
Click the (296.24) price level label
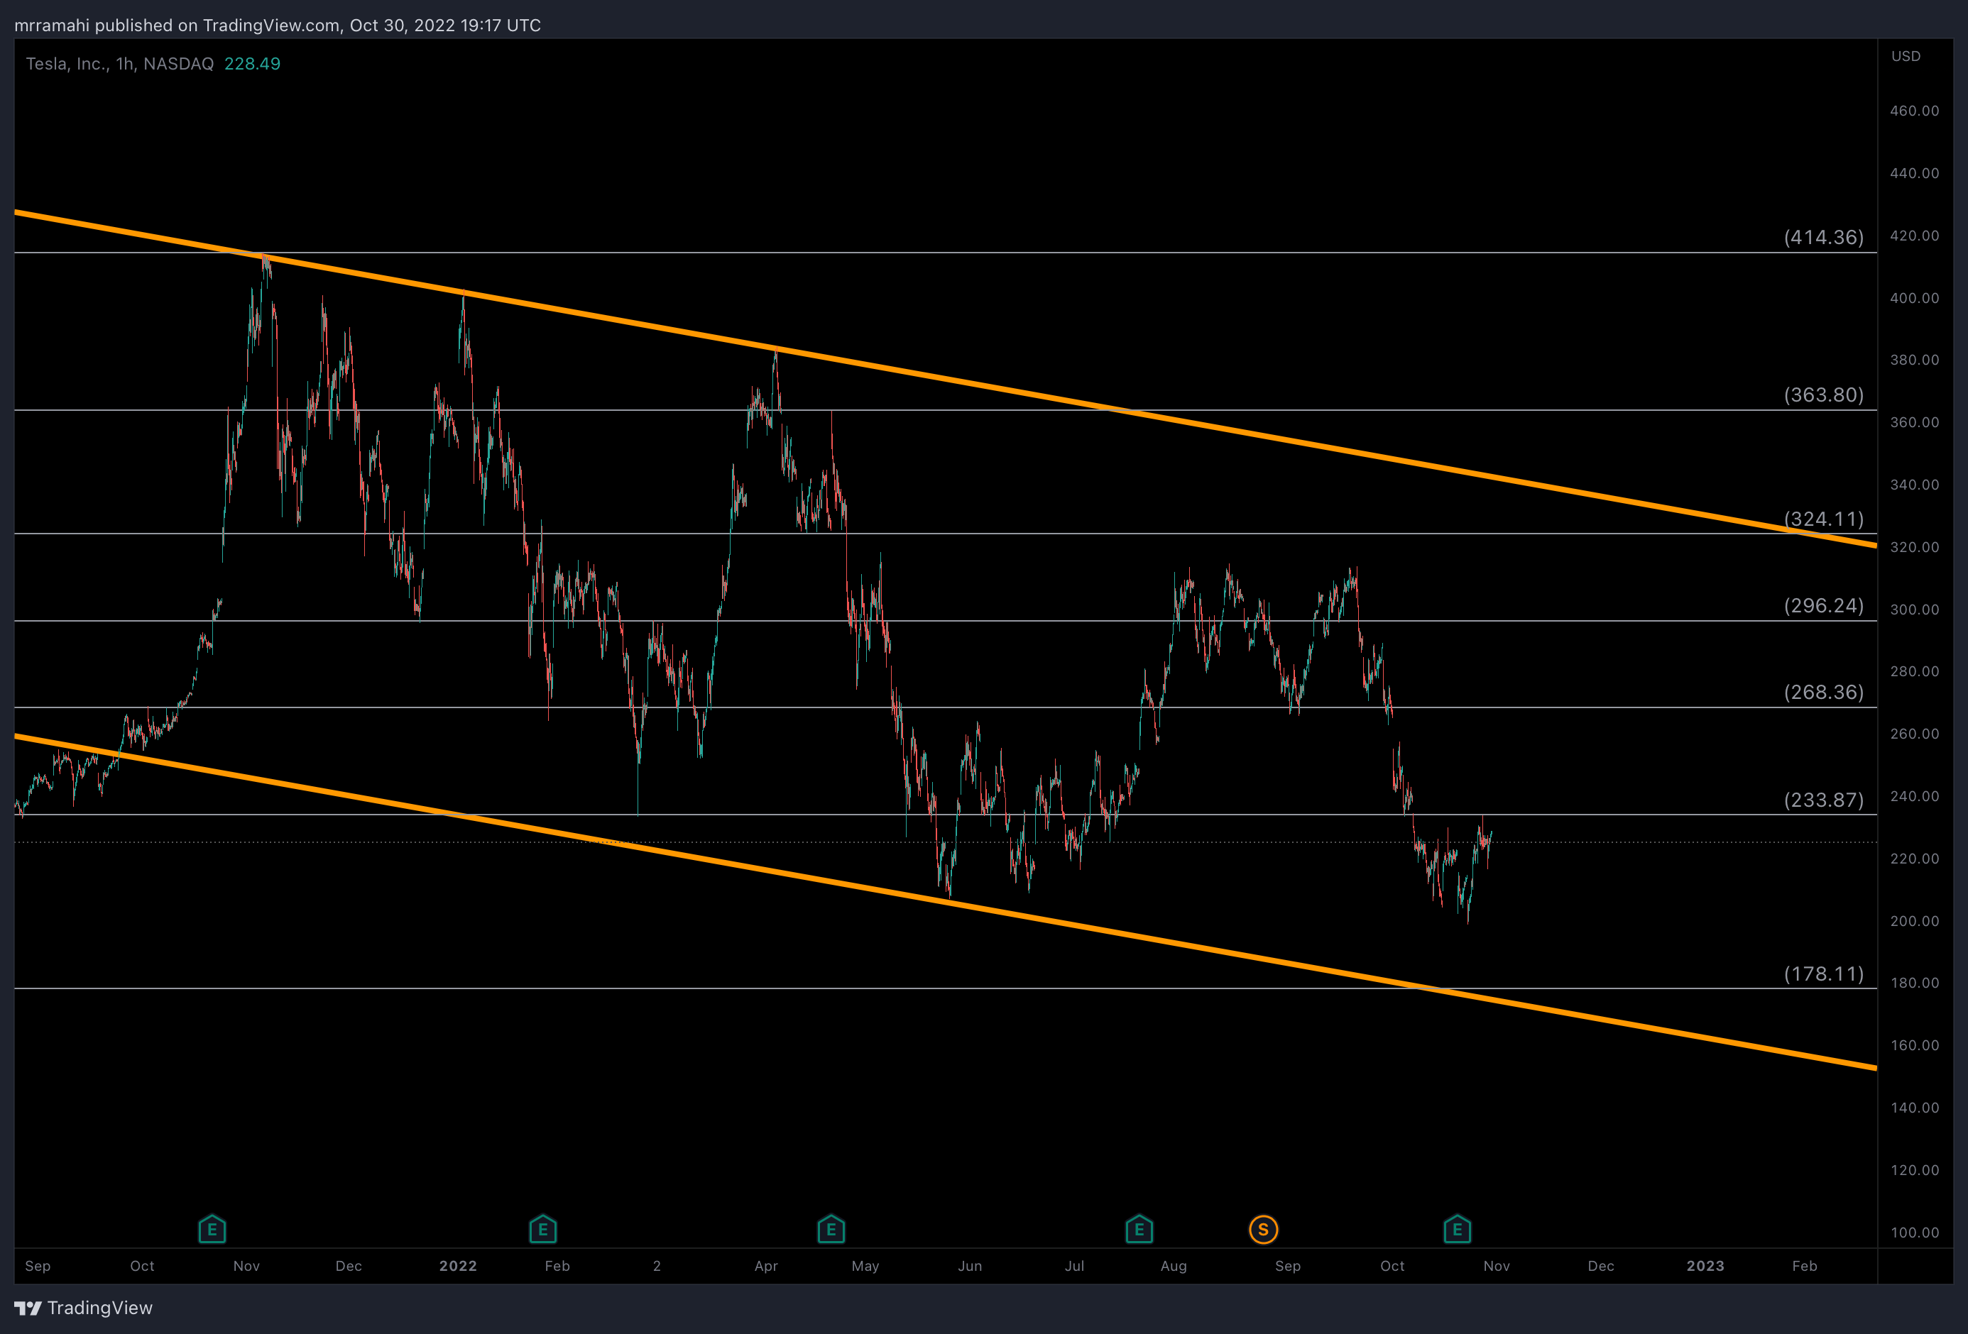pyautogui.click(x=1823, y=605)
